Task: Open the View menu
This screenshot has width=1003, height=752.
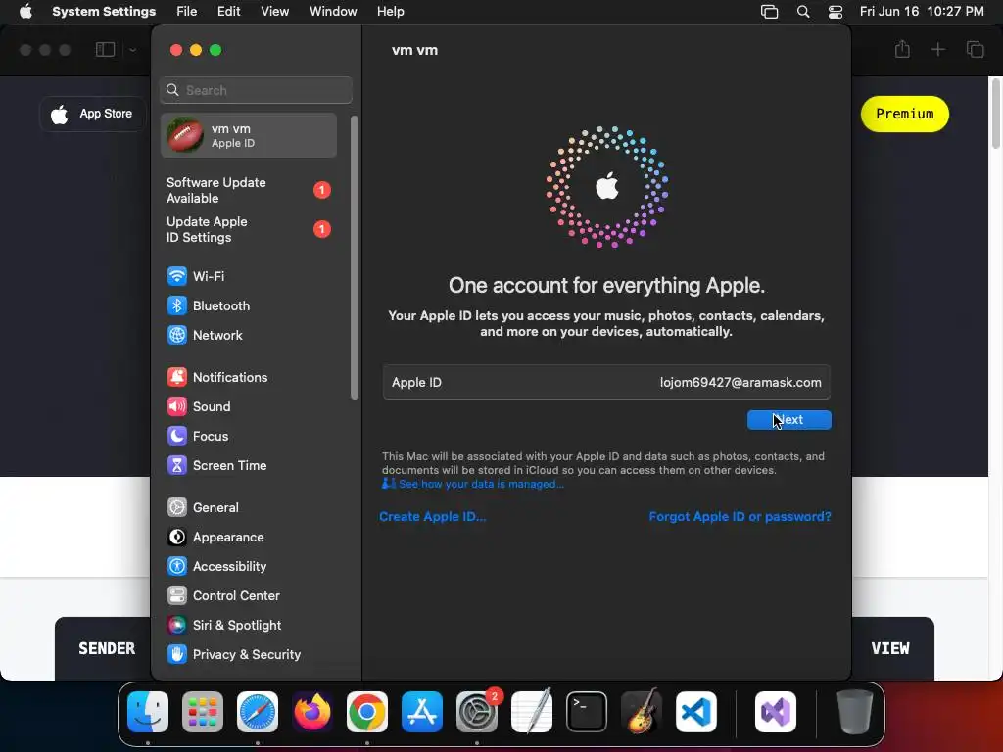Action: click(274, 12)
